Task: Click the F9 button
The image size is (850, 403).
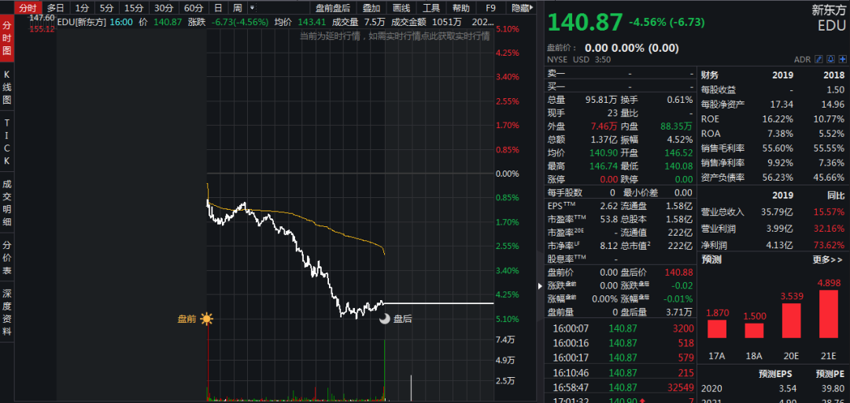Action: tap(490, 8)
